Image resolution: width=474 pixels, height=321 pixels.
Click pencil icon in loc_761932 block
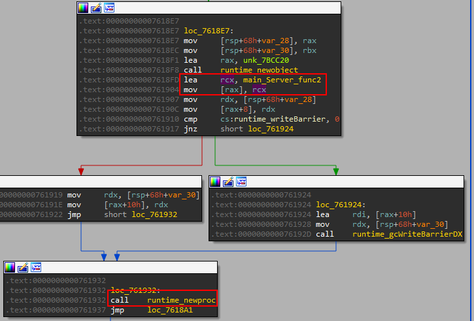[x=23, y=267]
